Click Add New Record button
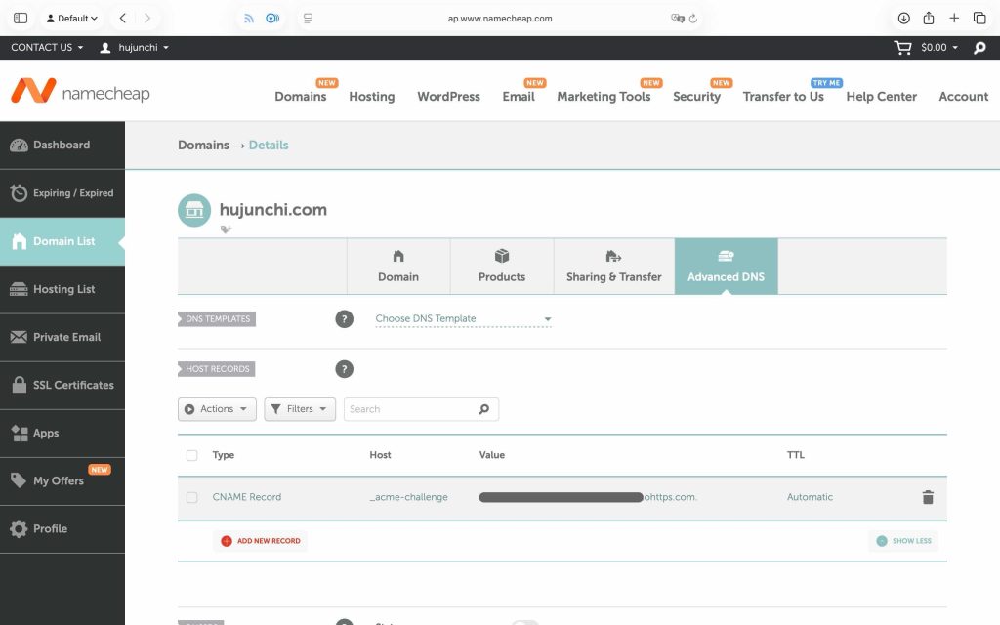 (x=261, y=541)
